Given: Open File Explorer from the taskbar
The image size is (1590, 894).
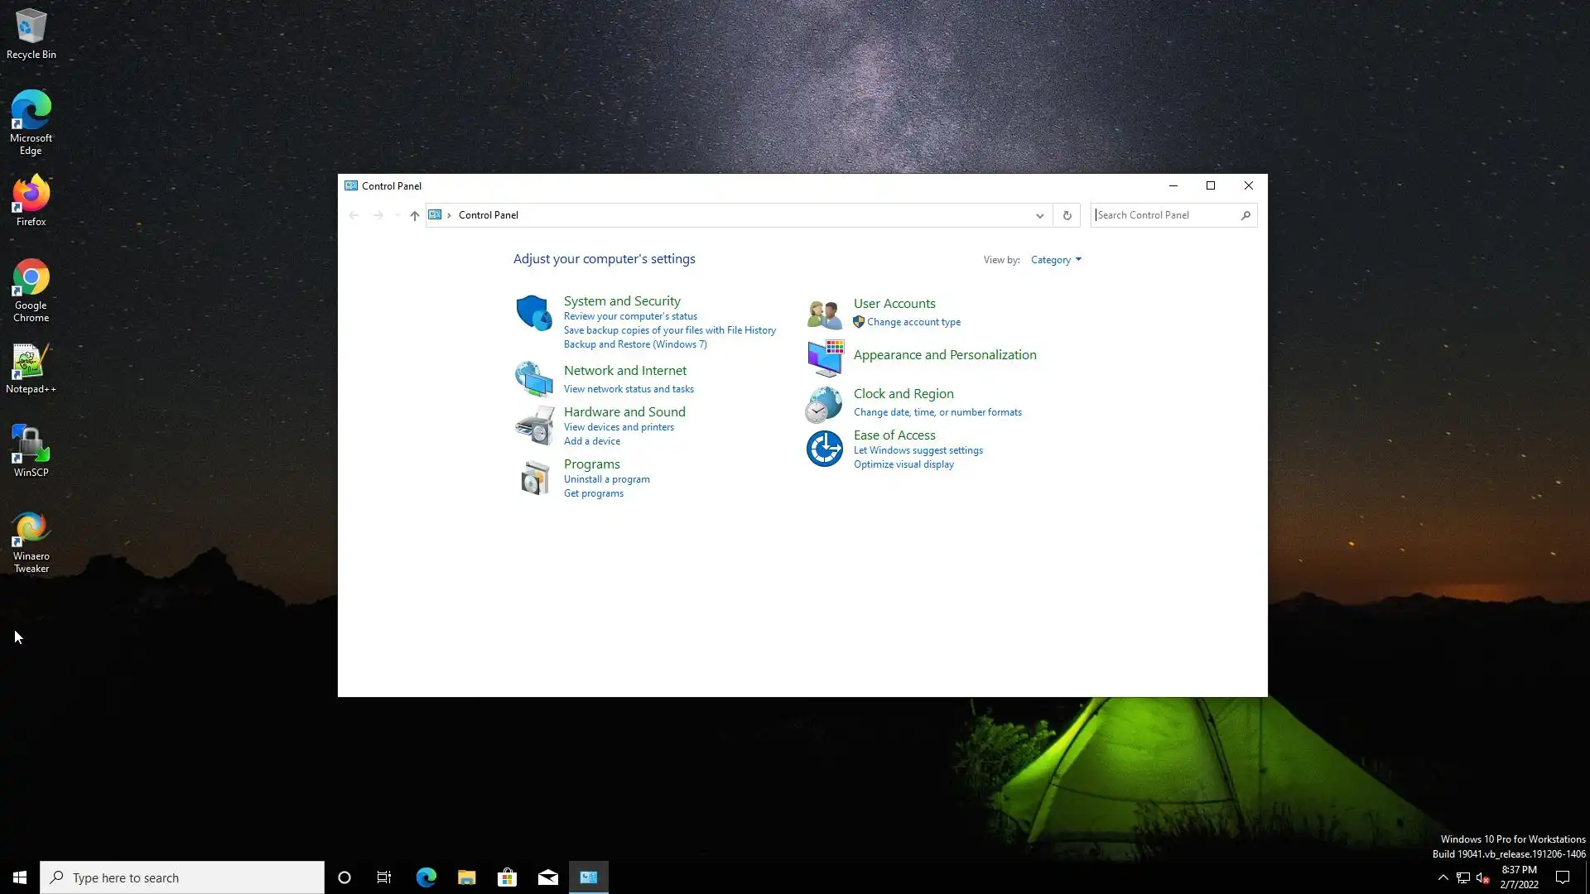Looking at the screenshot, I should pyautogui.click(x=466, y=877).
